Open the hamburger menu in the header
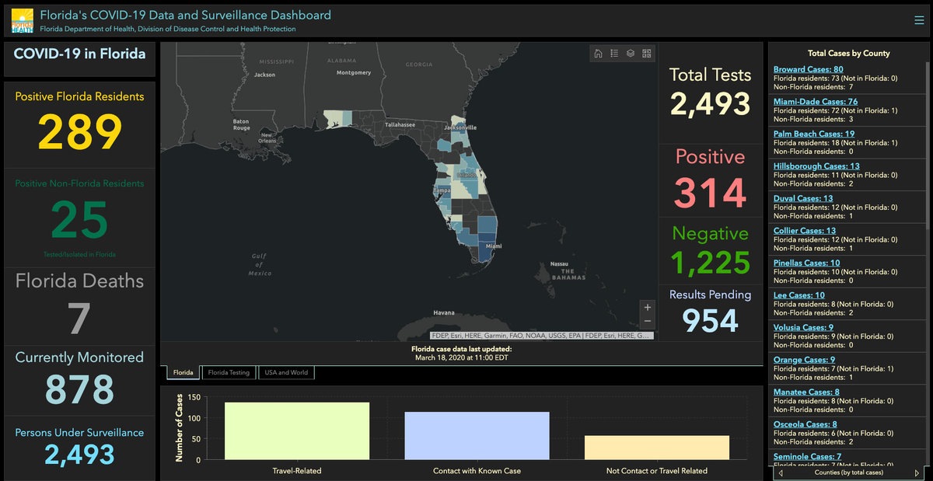The image size is (933, 481). pos(919,21)
